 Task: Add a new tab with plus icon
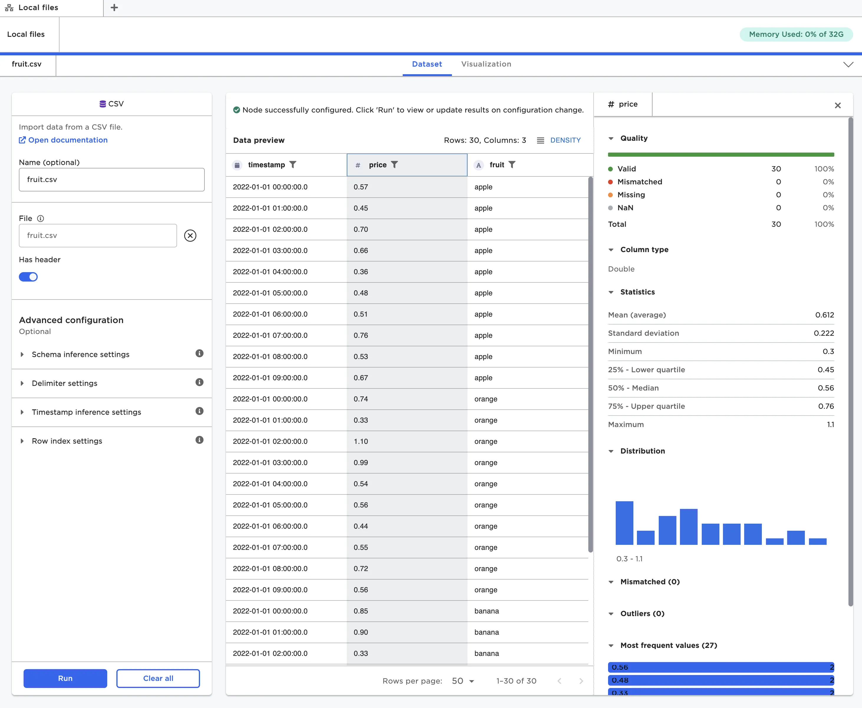pyautogui.click(x=114, y=8)
